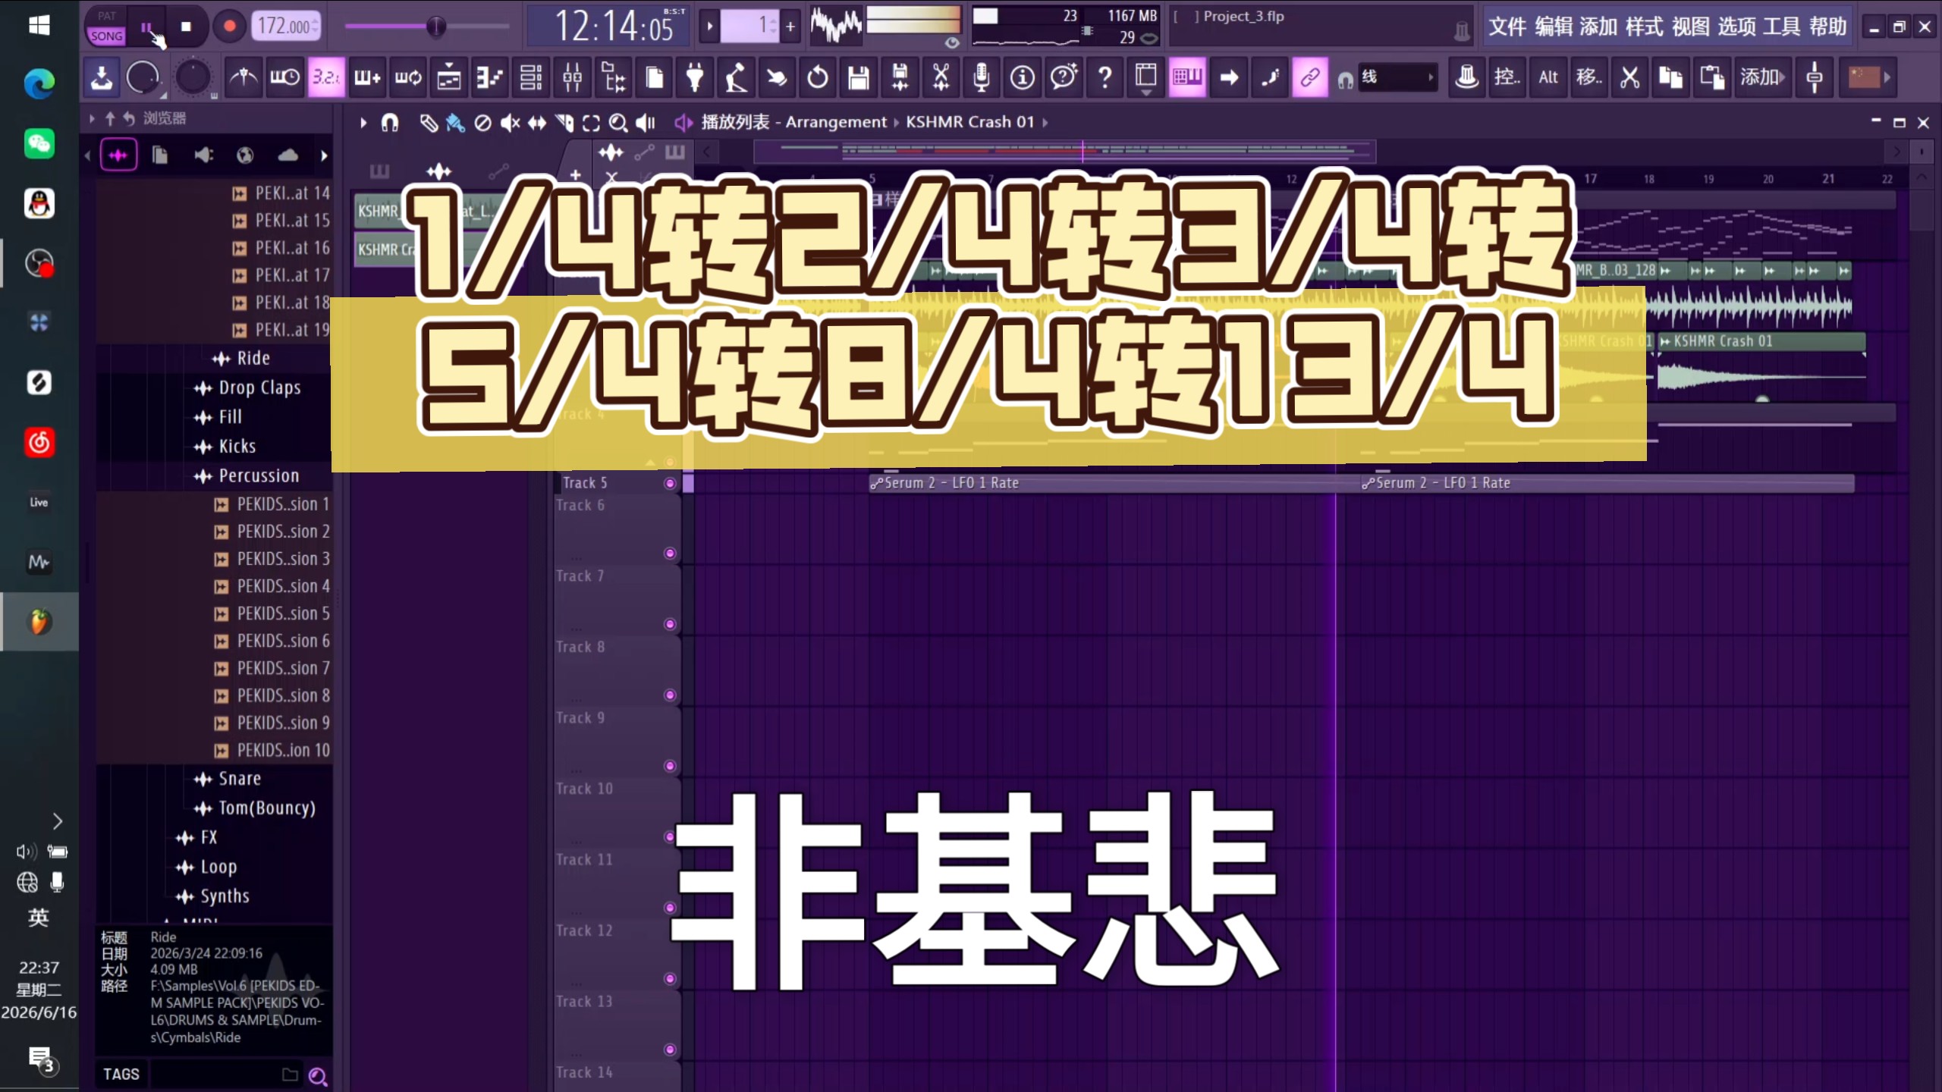Open the 样式 menu
The image size is (1942, 1092).
coord(1644,27)
